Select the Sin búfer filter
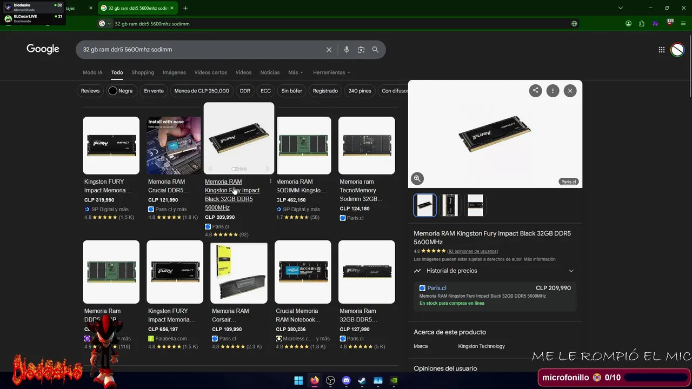The height and width of the screenshot is (389, 692). [x=291, y=91]
